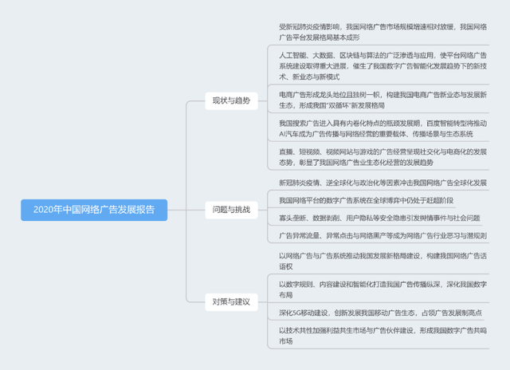
Task: Click the node starting 寡头垄断、数据剥削
Action: [379, 218]
